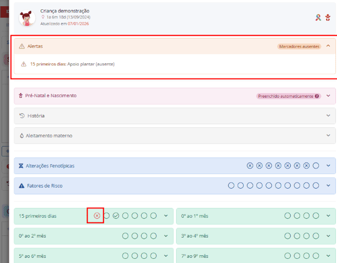
Task: Click the Aleitamento materno drop icon
Action: click(22, 136)
